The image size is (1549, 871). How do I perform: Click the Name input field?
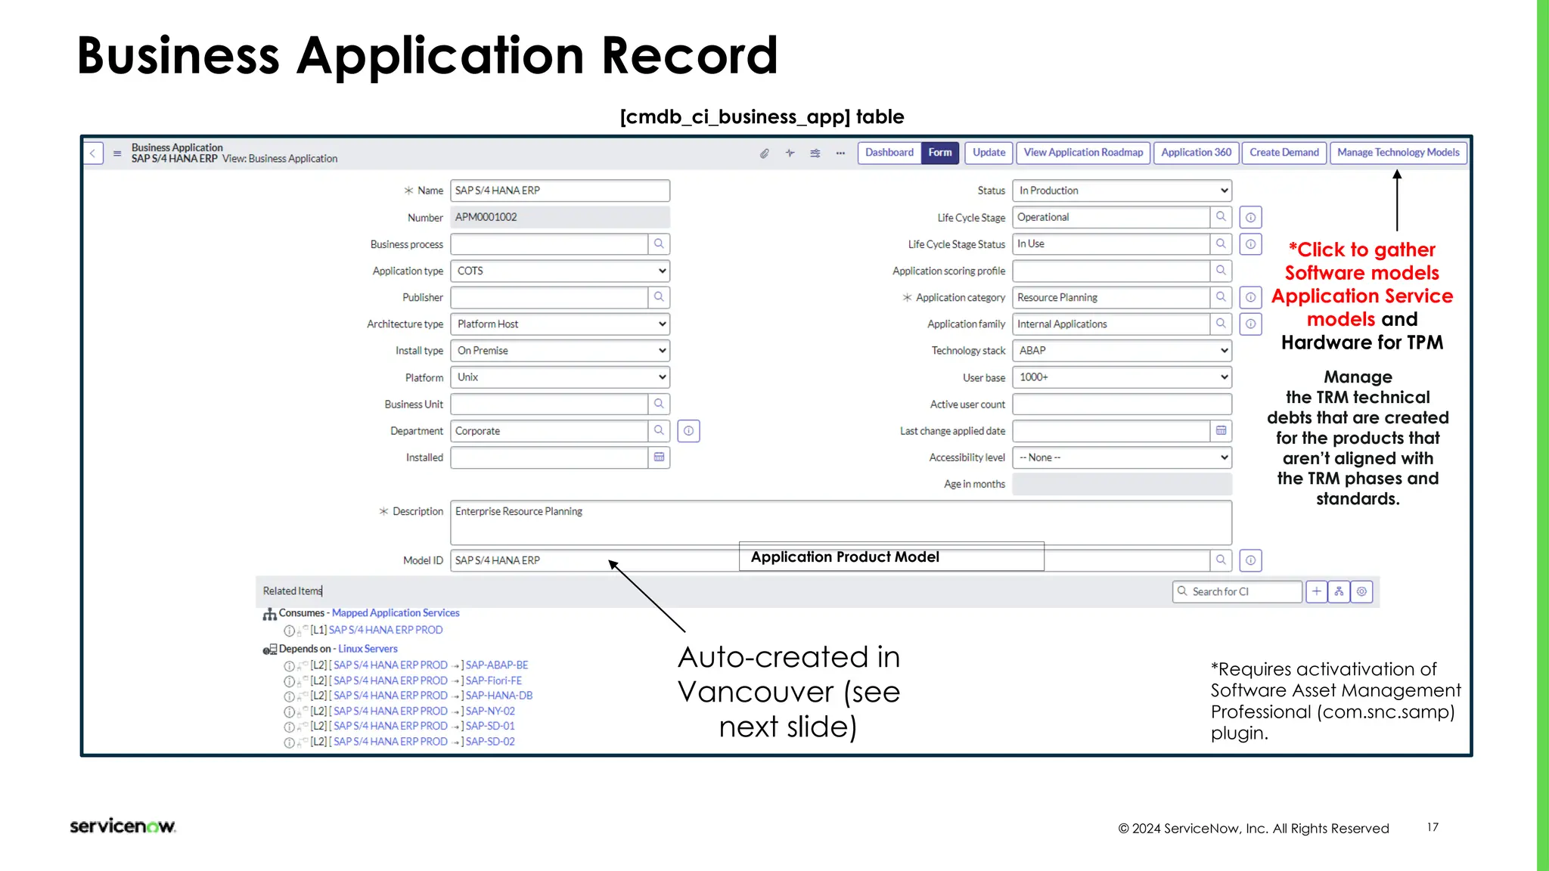(x=560, y=191)
